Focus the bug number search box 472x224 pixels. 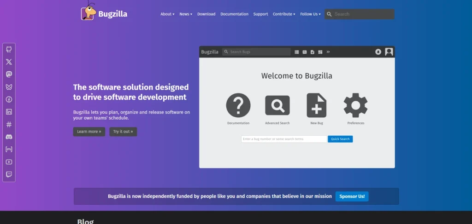click(x=284, y=139)
